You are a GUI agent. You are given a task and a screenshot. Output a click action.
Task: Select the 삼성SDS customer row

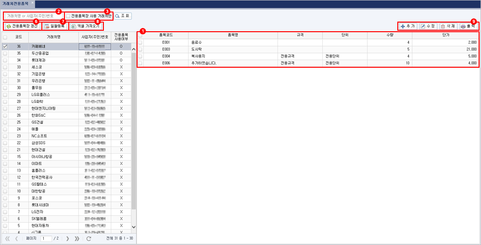click(67, 143)
